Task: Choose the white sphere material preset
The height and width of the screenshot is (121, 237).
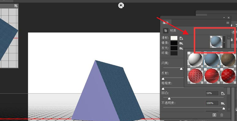Action: (195, 59)
